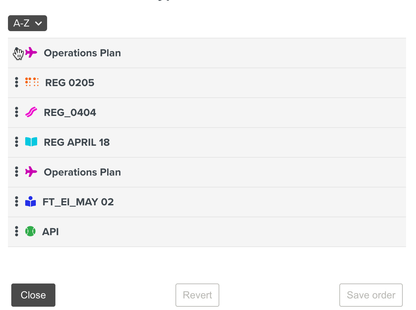Click the Save order button

pyautogui.click(x=371, y=295)
